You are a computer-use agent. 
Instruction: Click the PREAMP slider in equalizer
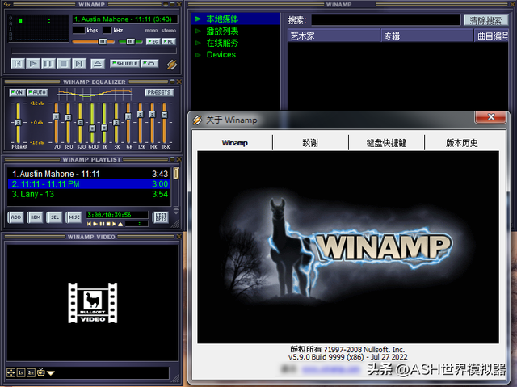coord(18,123)
